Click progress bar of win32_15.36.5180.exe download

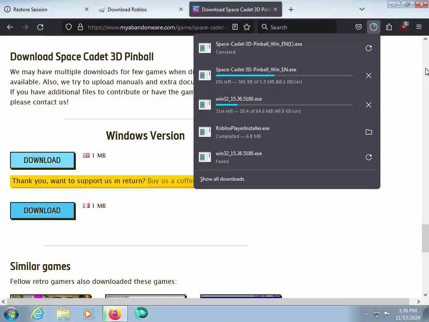(284, 104)
